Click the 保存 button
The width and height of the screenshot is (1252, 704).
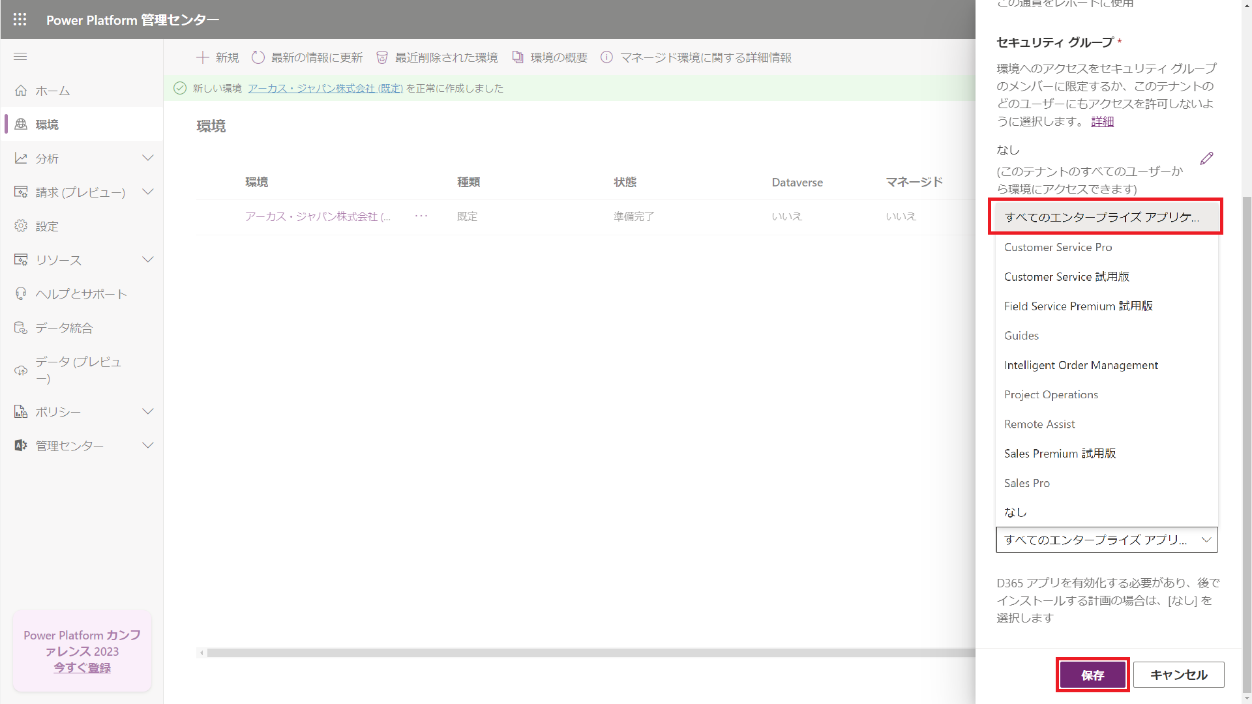(x=1093, y=675)
